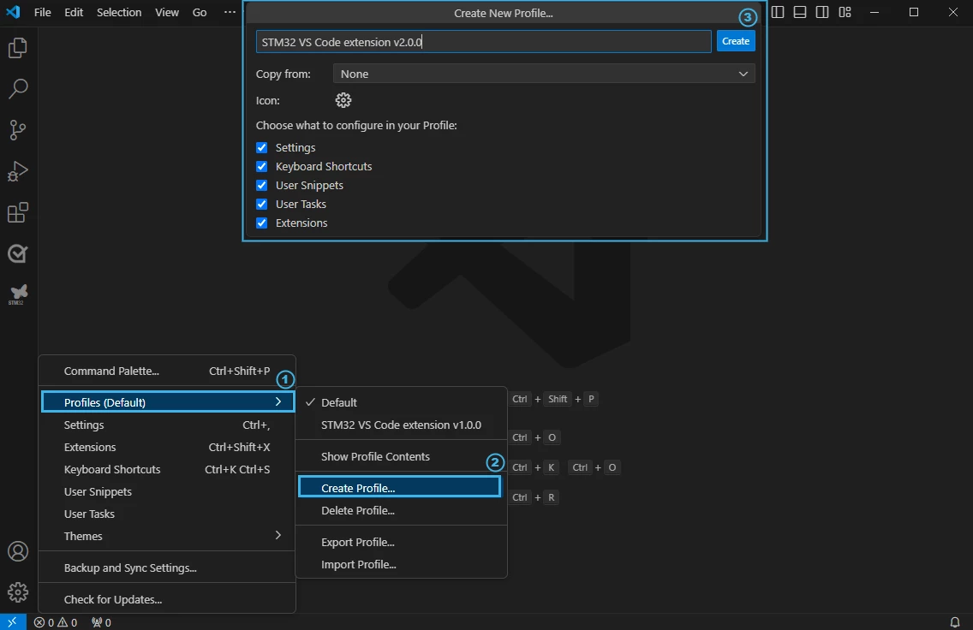Open the notifications bell in status bar
The width and height of the screenshot is (973, 630).
955,622
